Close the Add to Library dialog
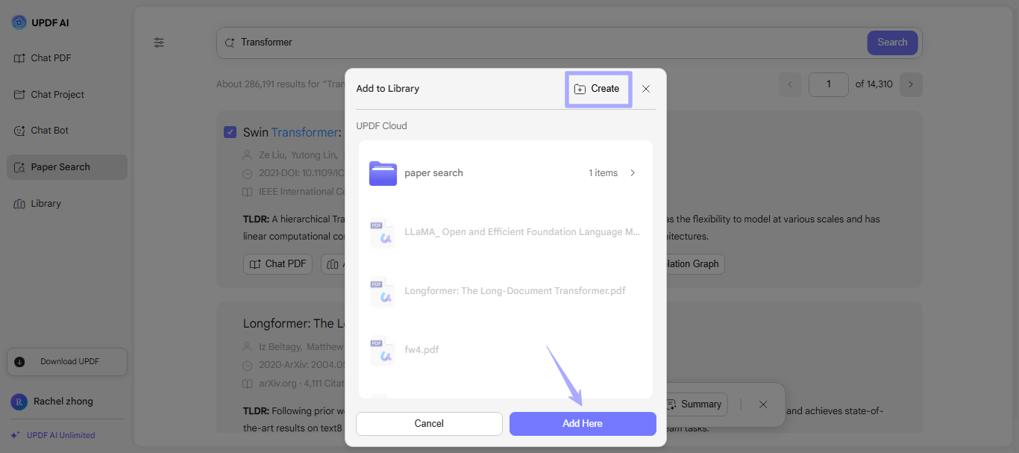 646,89
